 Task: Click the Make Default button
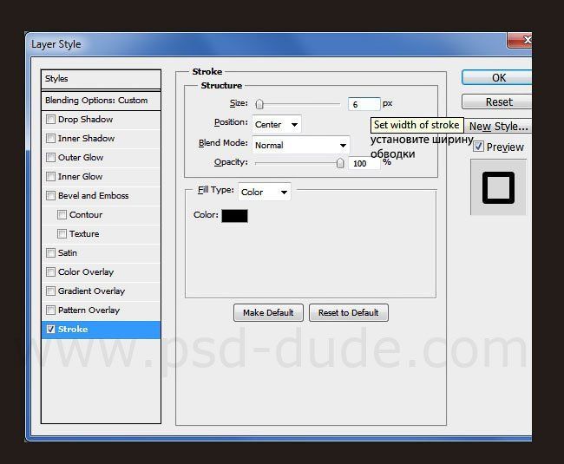[x=268, y=313]
